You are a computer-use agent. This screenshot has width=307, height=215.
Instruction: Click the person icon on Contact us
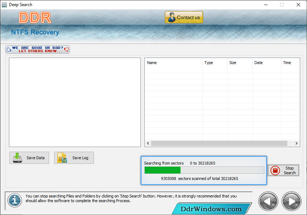[x=172, y=17]
